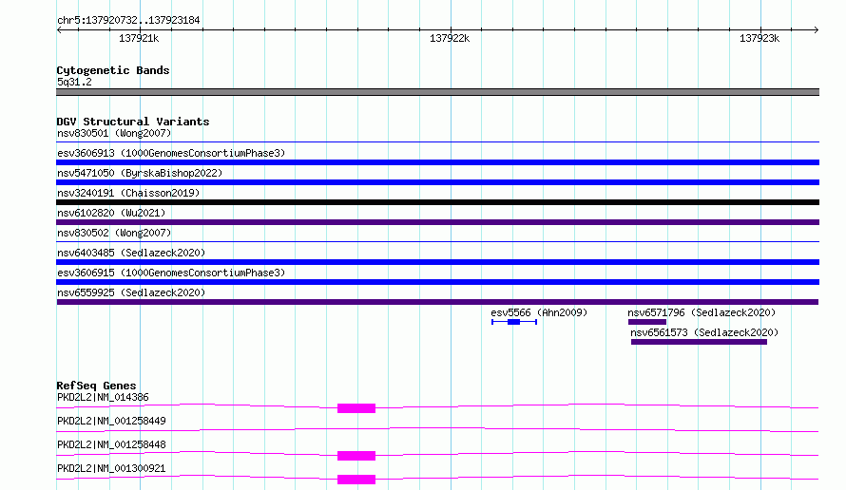Click the PKD2L2|NM_001258448 transcript label
The width and height of the screenshot is (846, 490).
pyautogui.click(x=111, y=444)
